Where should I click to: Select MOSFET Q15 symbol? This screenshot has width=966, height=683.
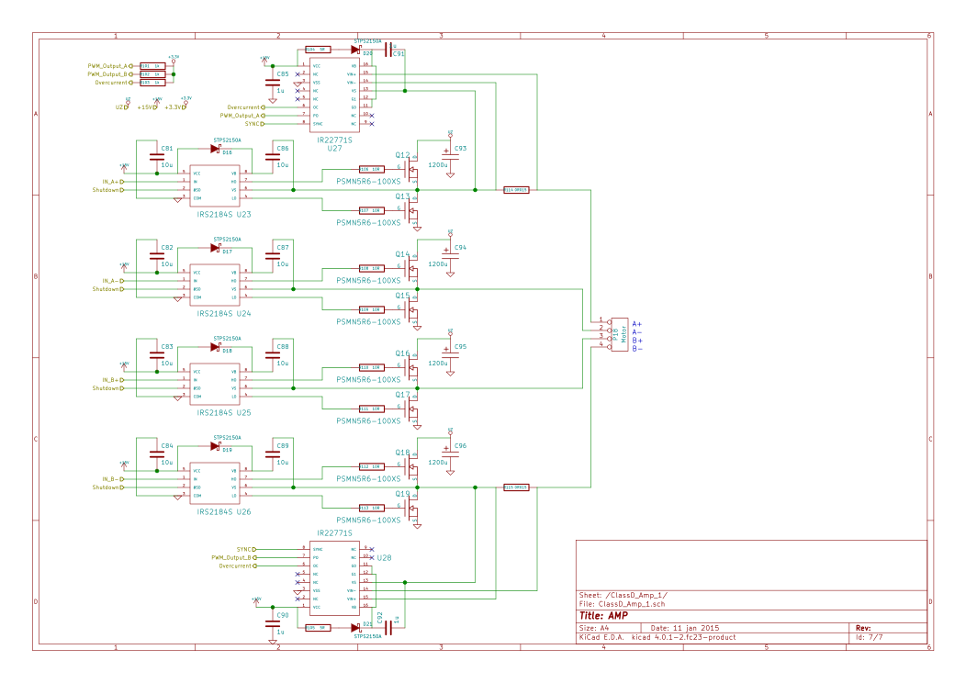point(411,308)
